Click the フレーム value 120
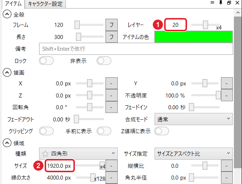Image resolution: width=242 pixels, height=184 pixels. (59, 25)
